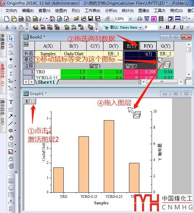Activate layer 1 button in Graph1
Viewport: 194px width, 213px height.
click(27, 101)
